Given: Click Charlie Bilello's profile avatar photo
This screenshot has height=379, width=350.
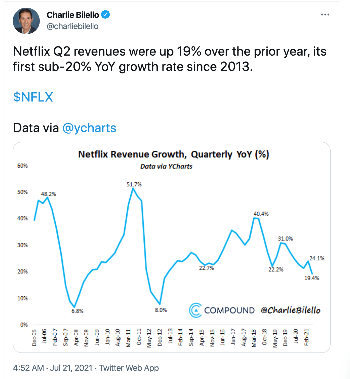Looking at the screenshot, I should tap(26, 21).
